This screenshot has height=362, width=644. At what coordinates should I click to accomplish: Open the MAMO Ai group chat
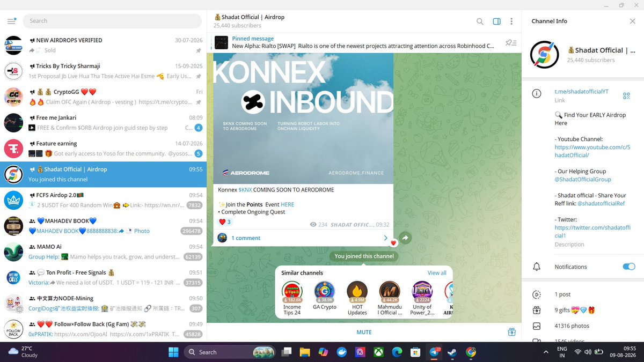pyautogui.click(x=103, y=252)
